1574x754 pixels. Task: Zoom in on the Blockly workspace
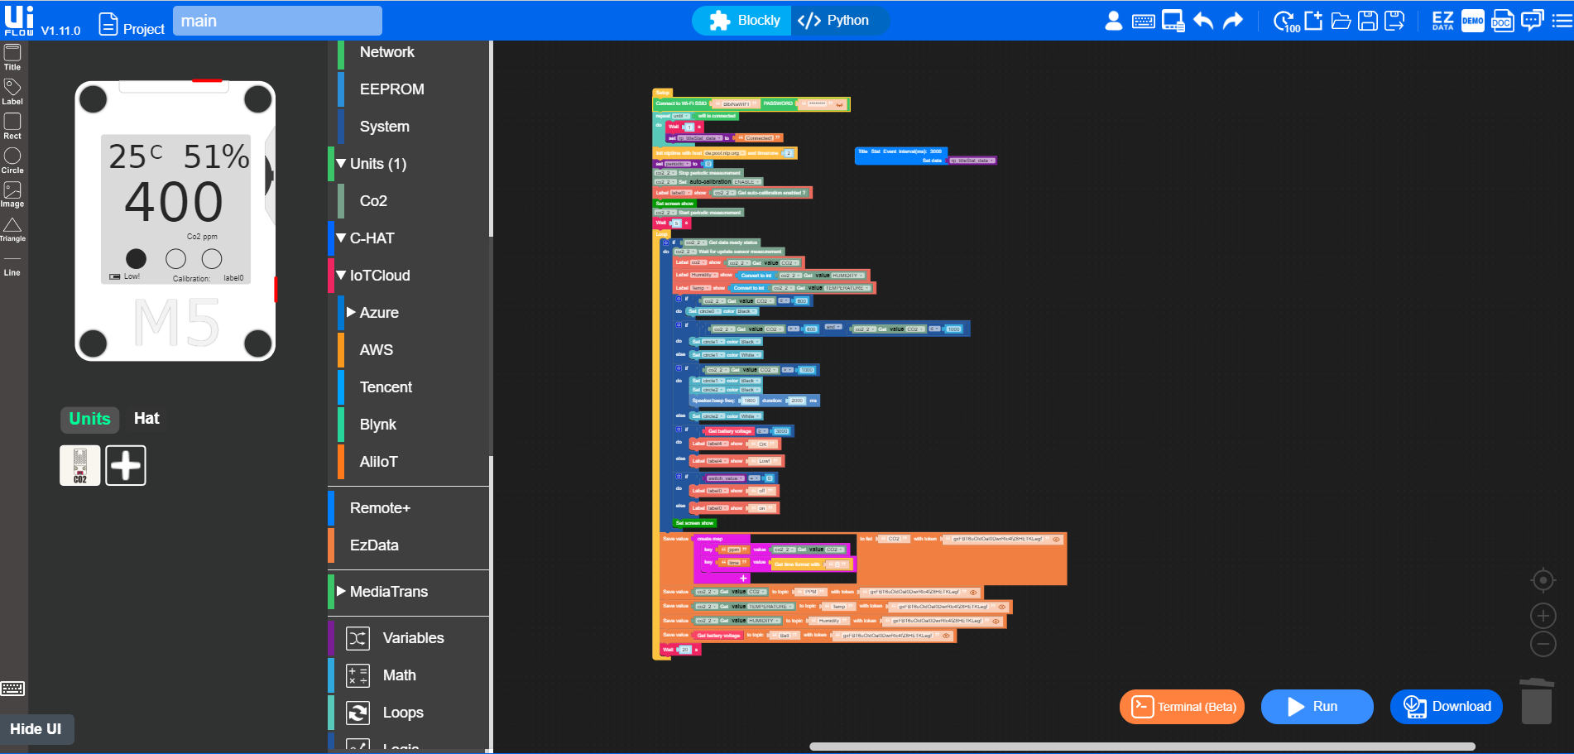(1543, 616)
